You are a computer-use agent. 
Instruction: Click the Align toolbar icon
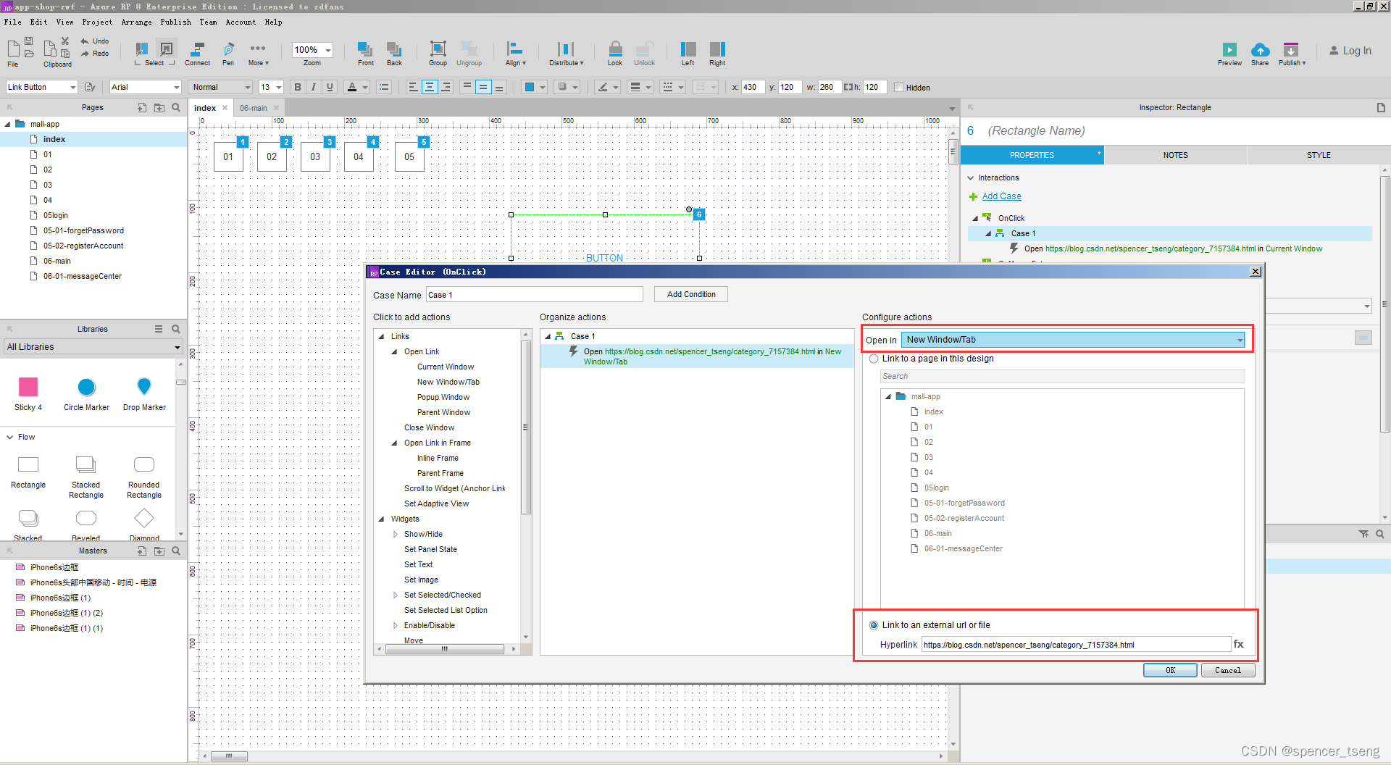tap(515, 49)
